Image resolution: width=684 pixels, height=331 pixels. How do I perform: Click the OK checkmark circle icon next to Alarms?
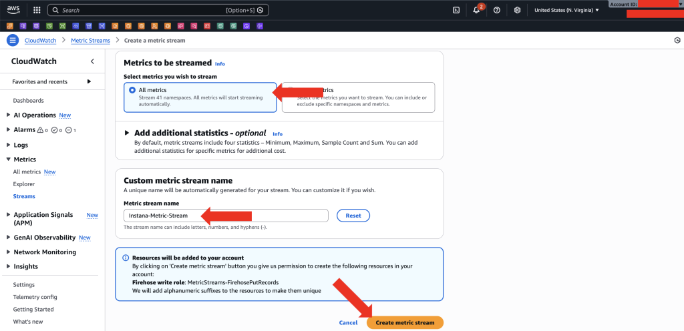[55, 129]
